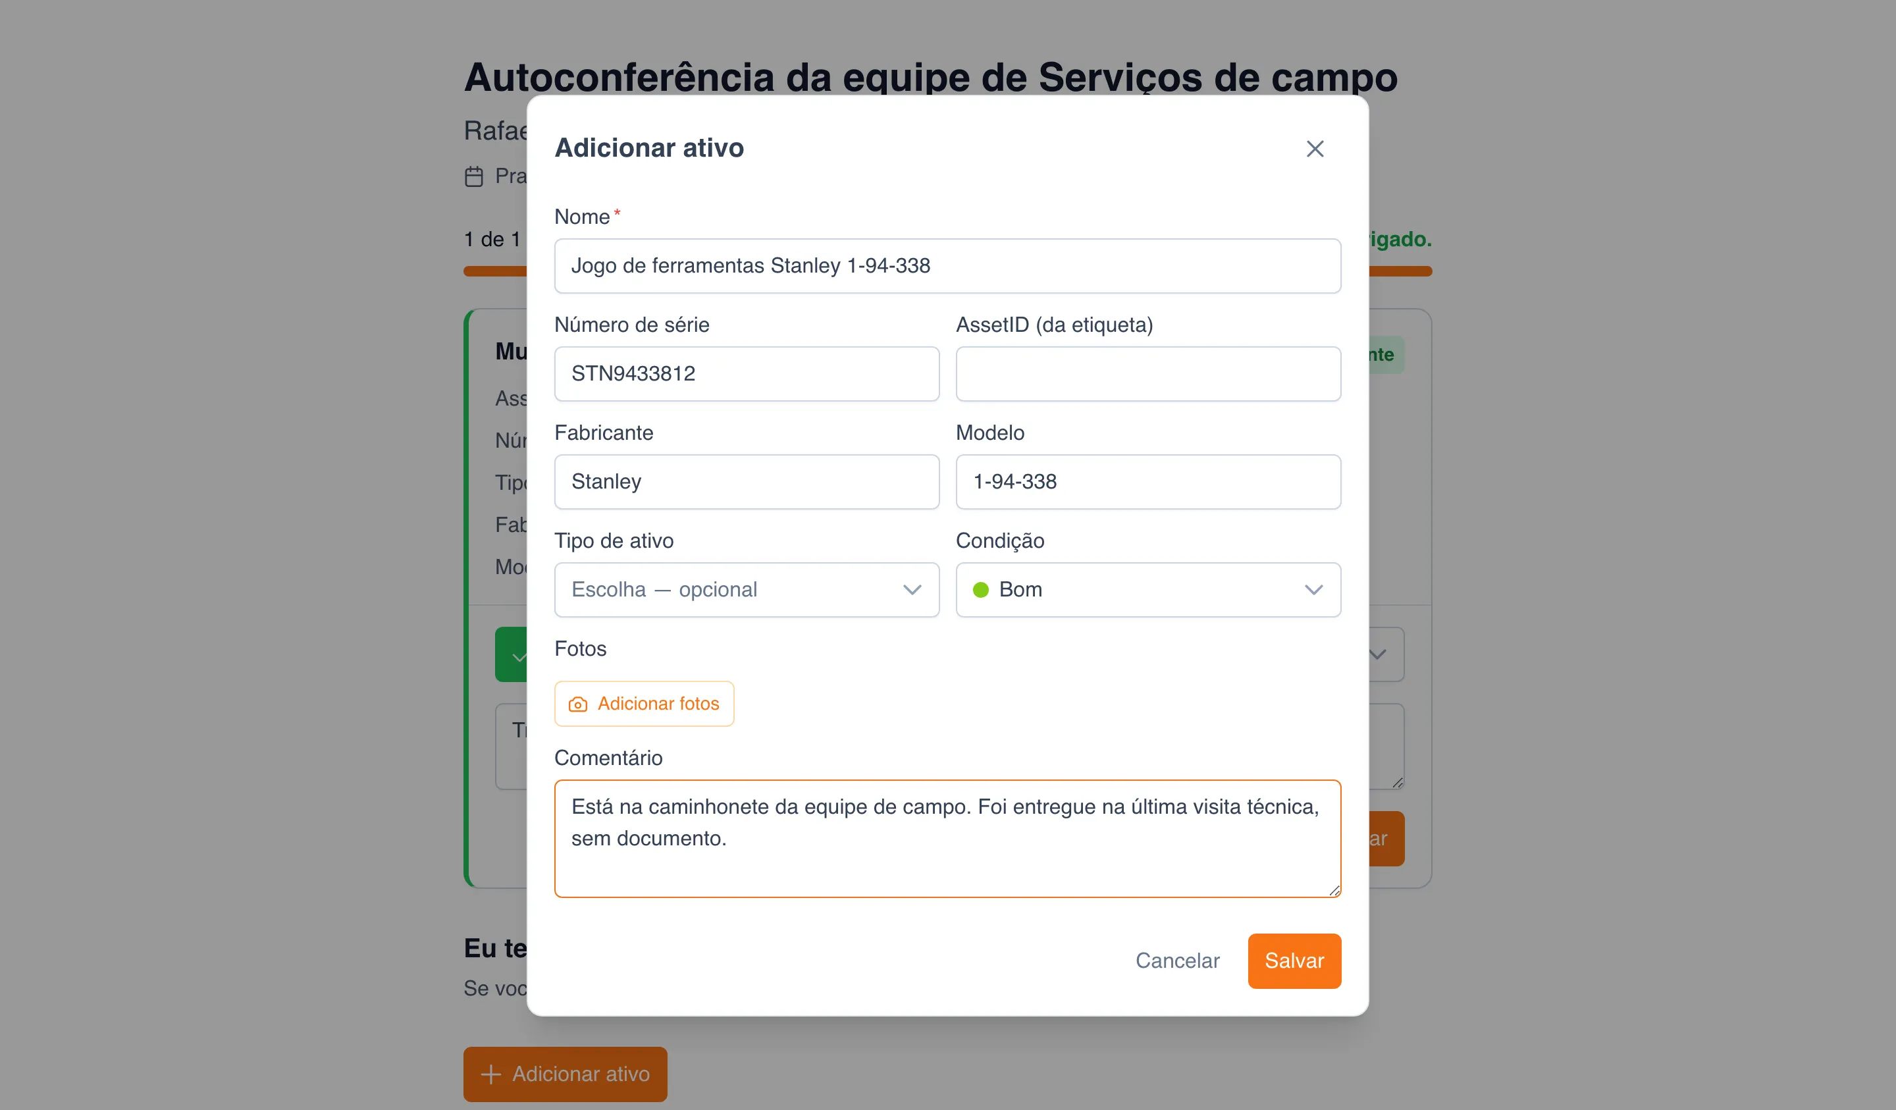Click the Adicionar ativo dialog title
Viewport: 1896px width, 1110px height.
click(x=648, y=148)
